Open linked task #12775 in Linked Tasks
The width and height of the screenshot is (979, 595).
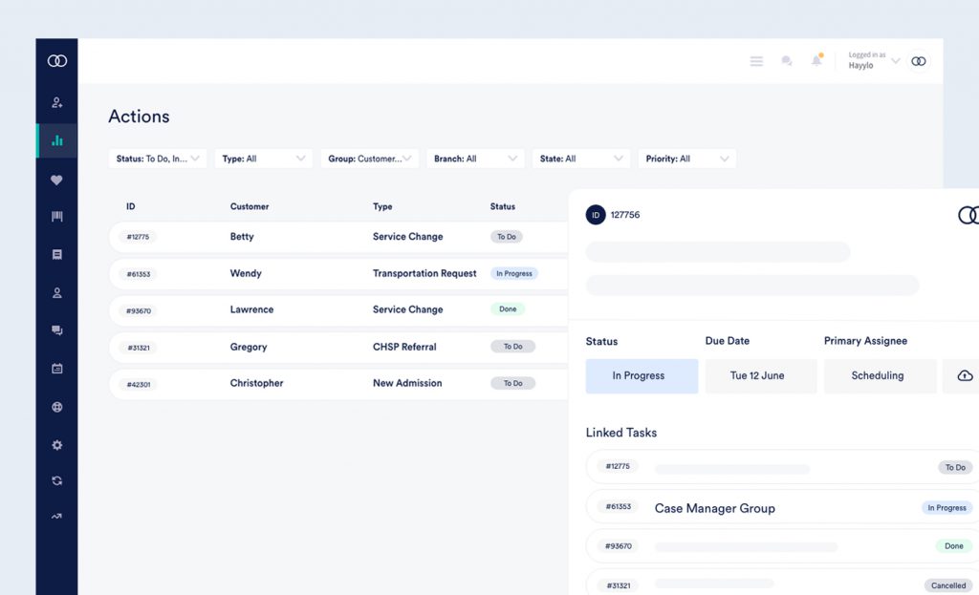pos(782,466)
